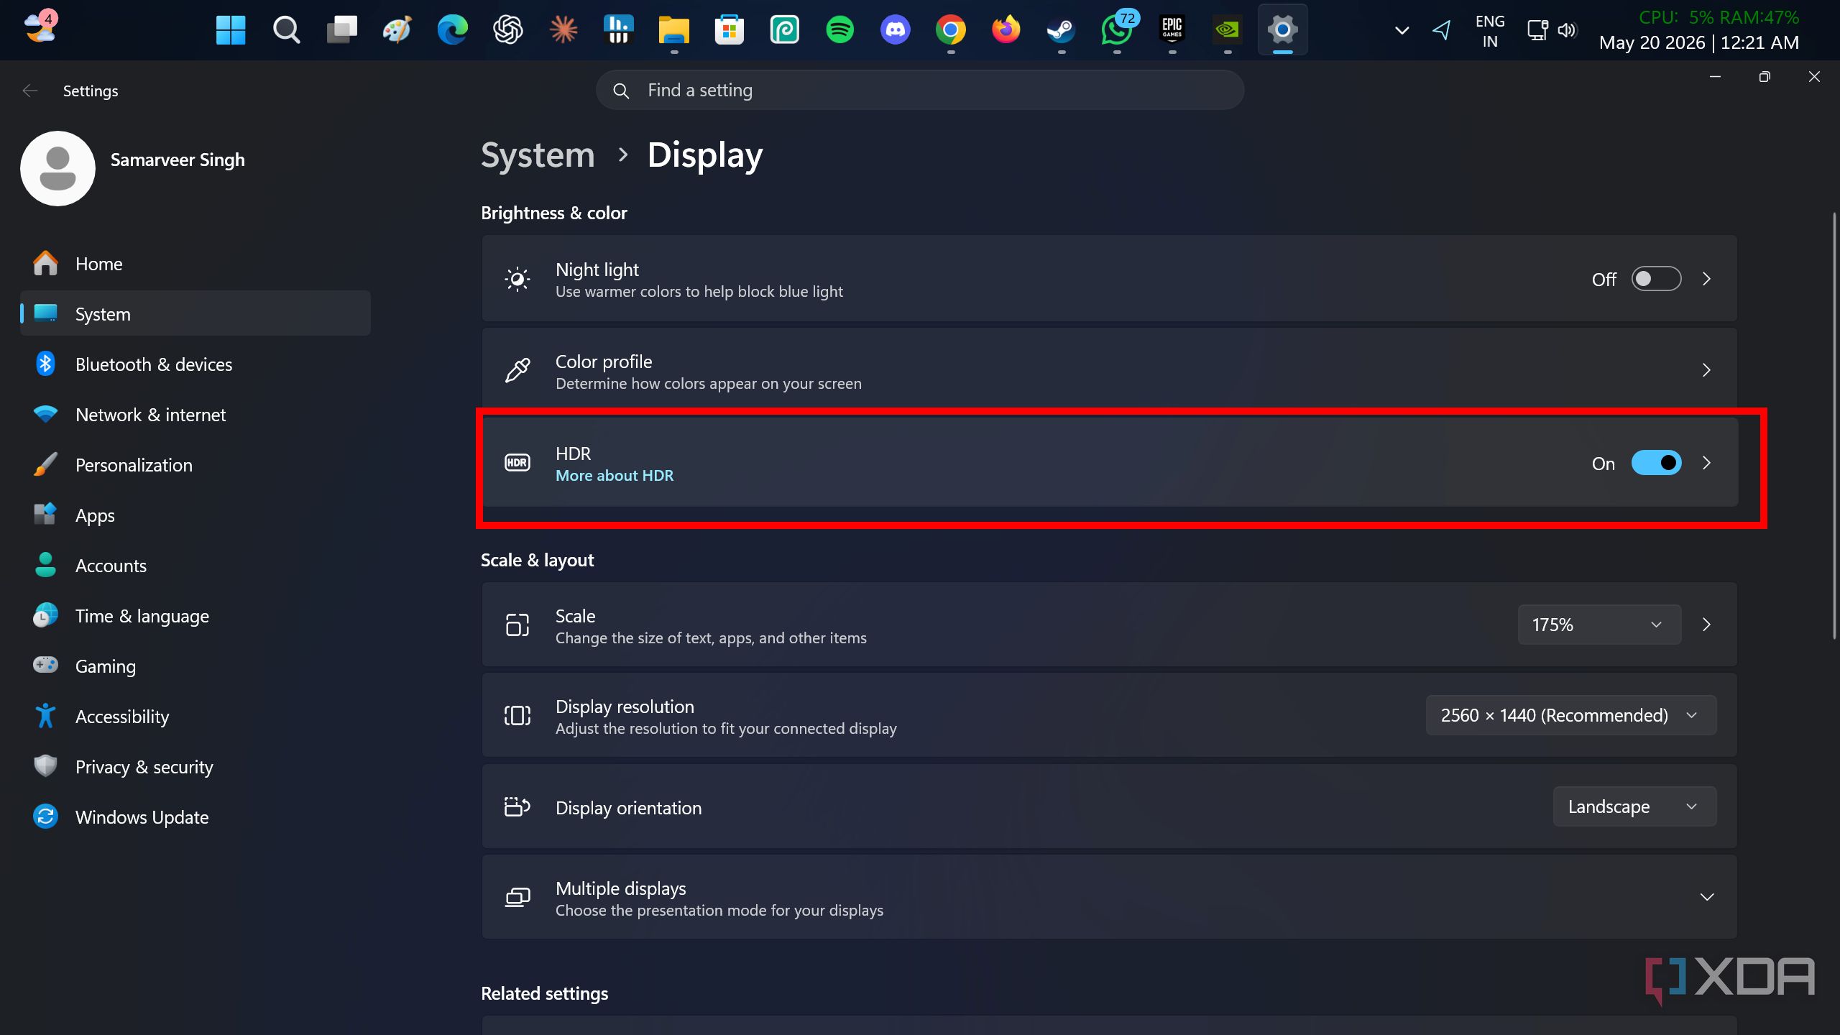This screenshot has width=1840, height=1035.
Task: Open the Display resolution dropdown
Action: pyautogui.click(x=1571, y=715)
